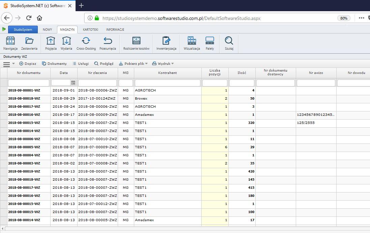
Task: Click awizo value 125/2555
Action: [x=306, y=123]
